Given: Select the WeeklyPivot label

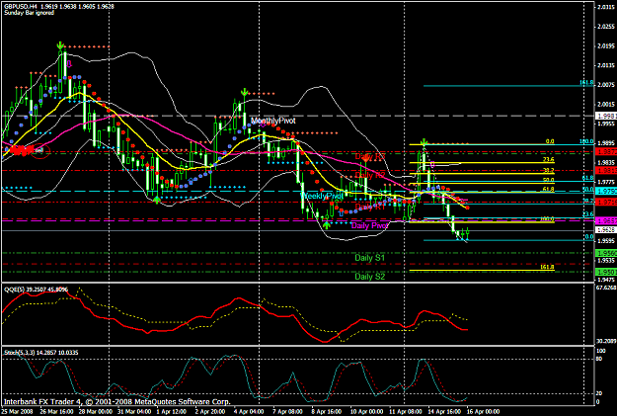Looking at the screenshot, I should pyautogui.click(x=322, y=196).
